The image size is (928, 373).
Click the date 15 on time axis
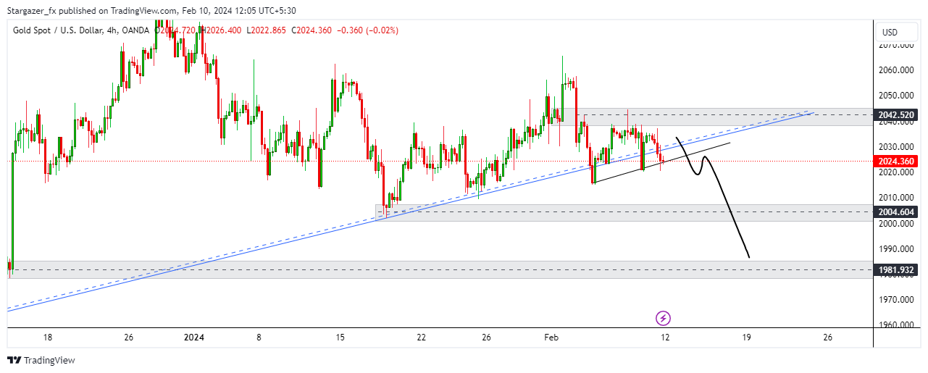click(340, 338)
